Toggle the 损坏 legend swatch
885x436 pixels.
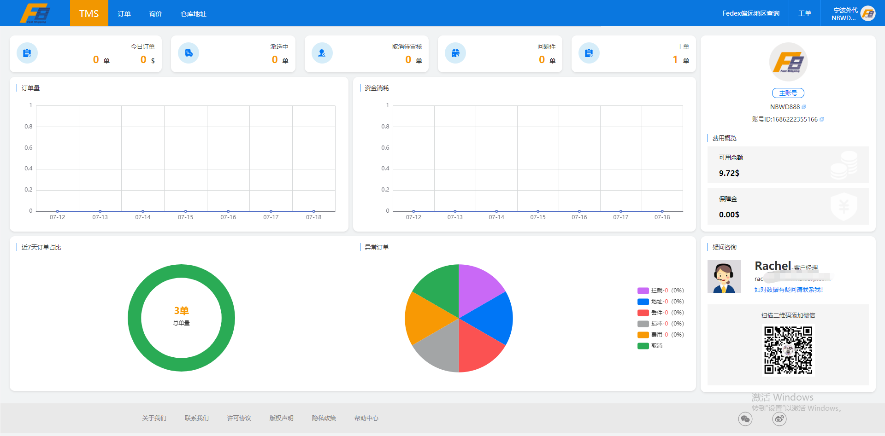pyautogui.click(x=643, y=324)
